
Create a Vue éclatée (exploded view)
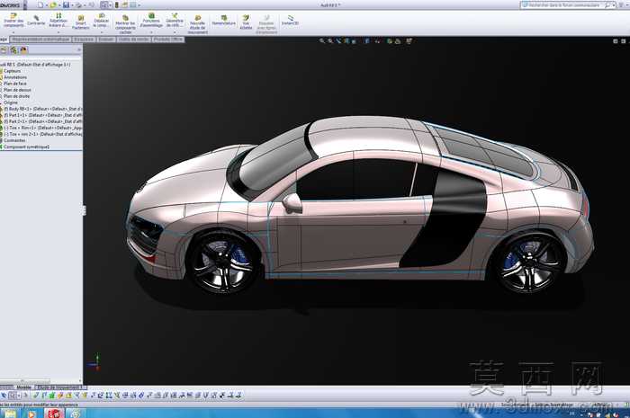(246, 22)
